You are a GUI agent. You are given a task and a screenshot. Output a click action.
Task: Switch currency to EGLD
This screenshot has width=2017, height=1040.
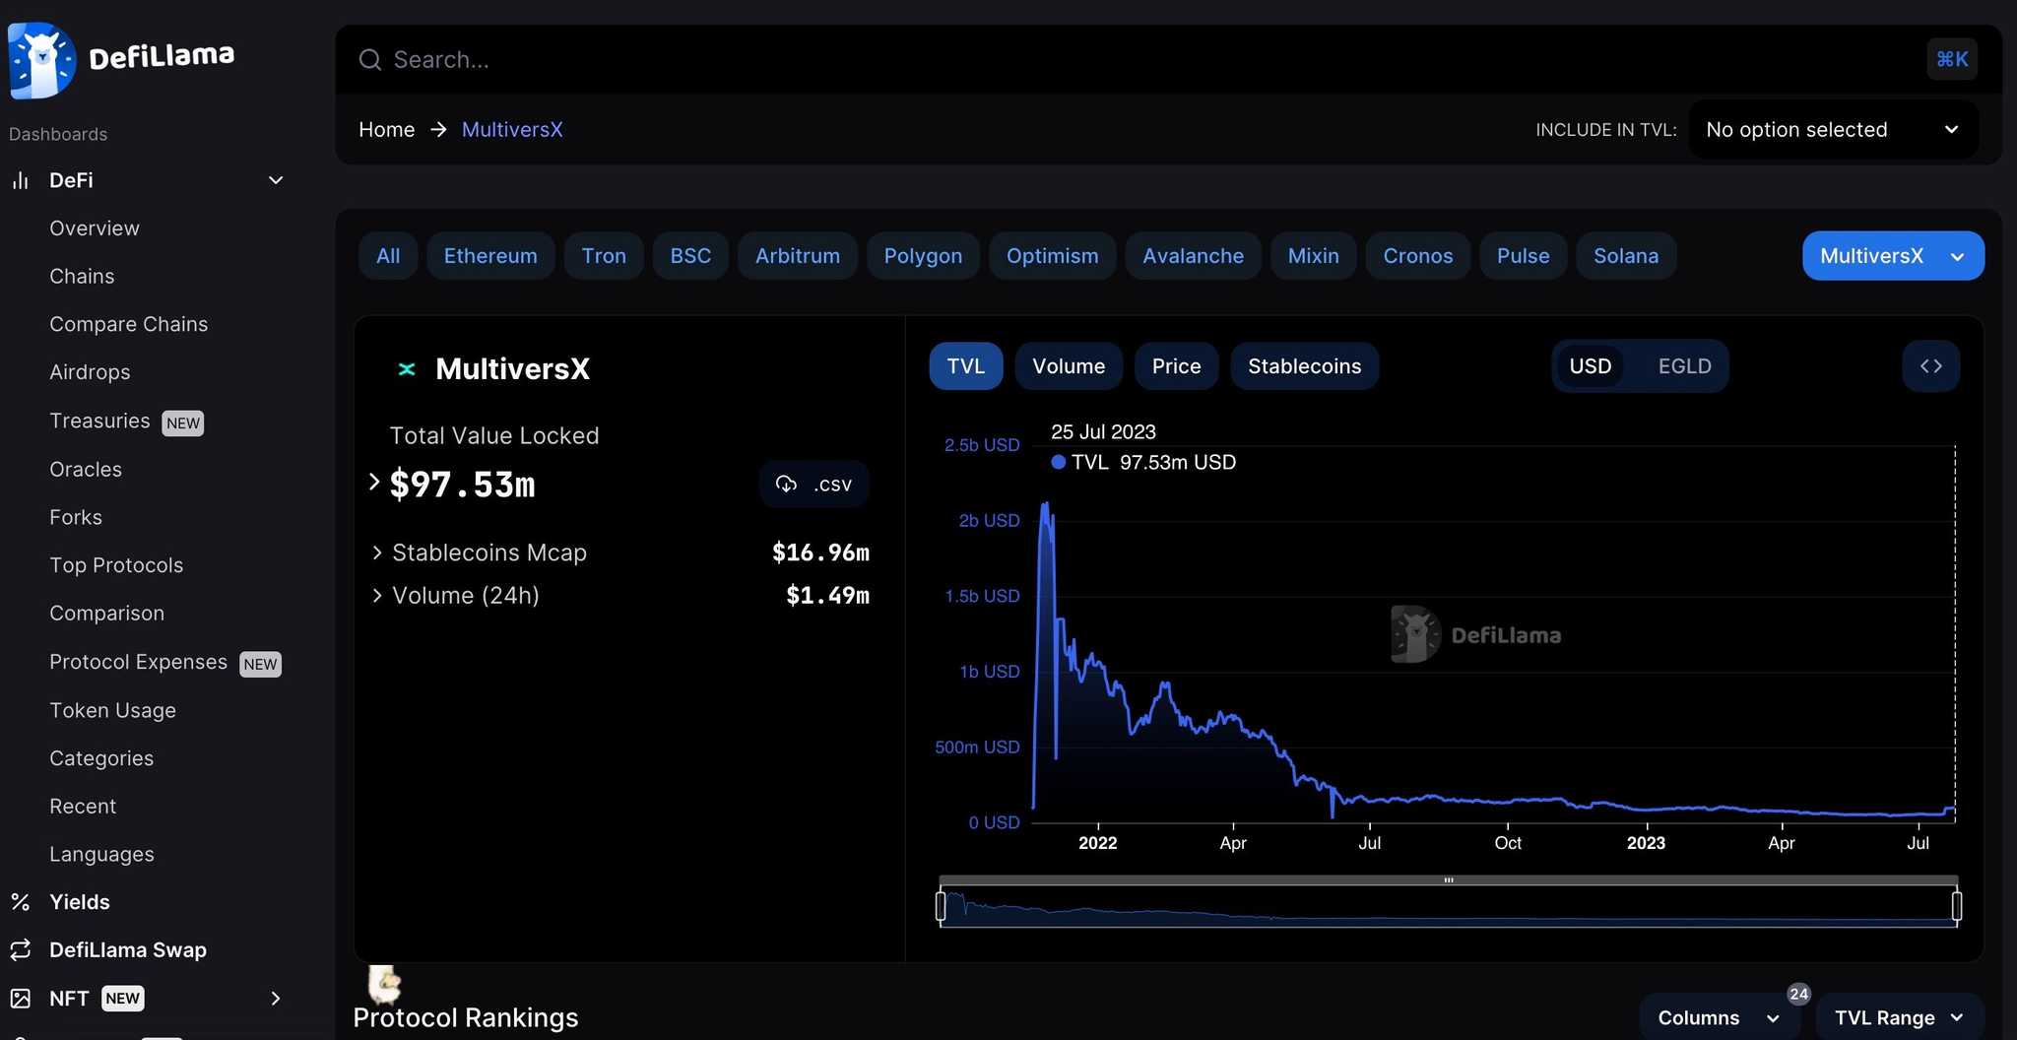[x=1685, y=365]
